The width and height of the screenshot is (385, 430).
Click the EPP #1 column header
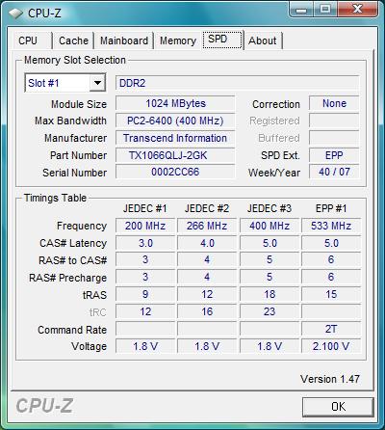coord(331,209)
